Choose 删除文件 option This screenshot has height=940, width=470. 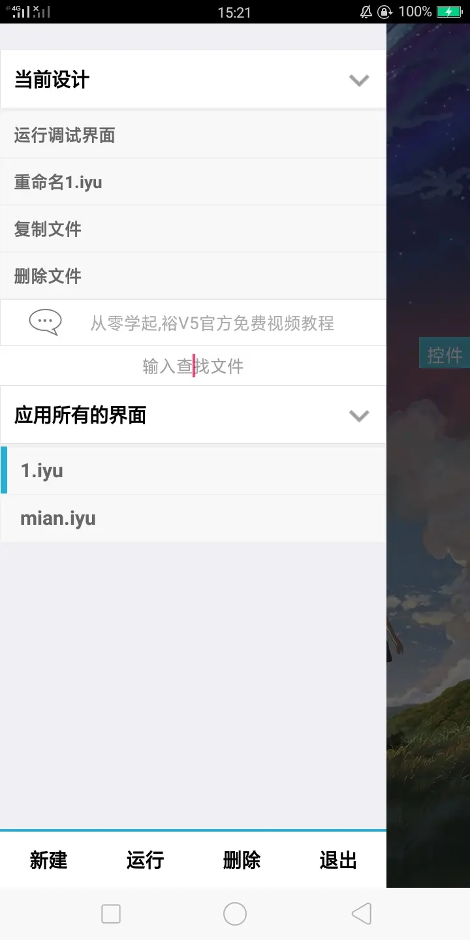[193, 276]
